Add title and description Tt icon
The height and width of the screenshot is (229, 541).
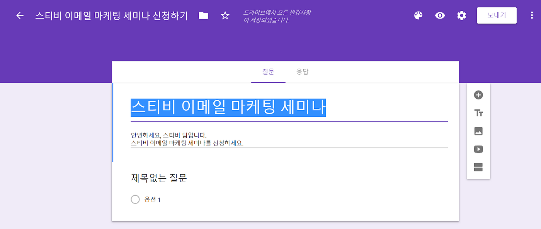[x=478, y=113]
